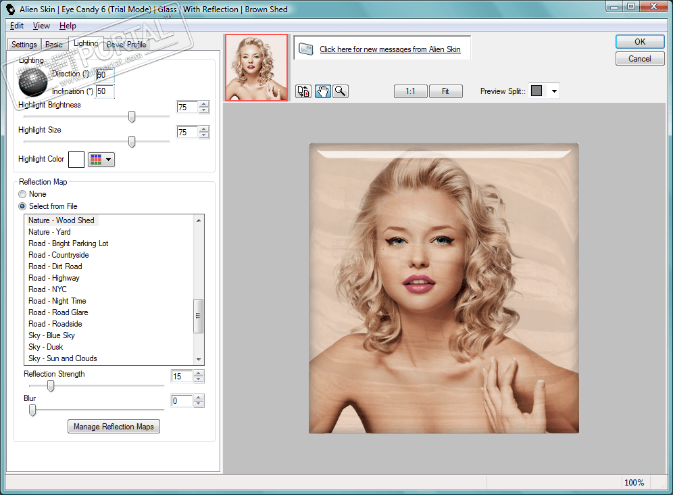
Task: Open the Edit menu
Action: pos(17,26)
